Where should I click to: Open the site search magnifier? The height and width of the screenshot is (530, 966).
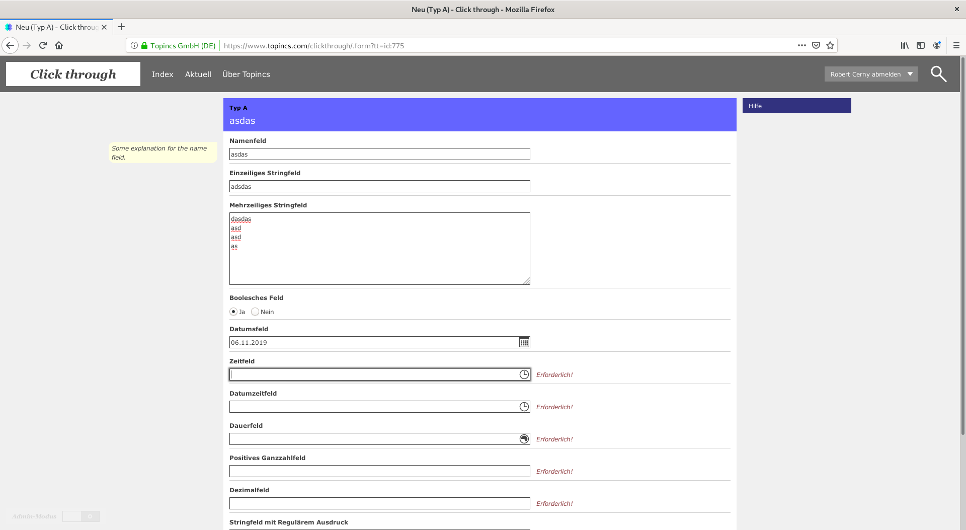[938, 74]
